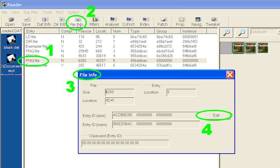Sort by the Type column header
Screen dimensions: 280x168
point(142,31)
